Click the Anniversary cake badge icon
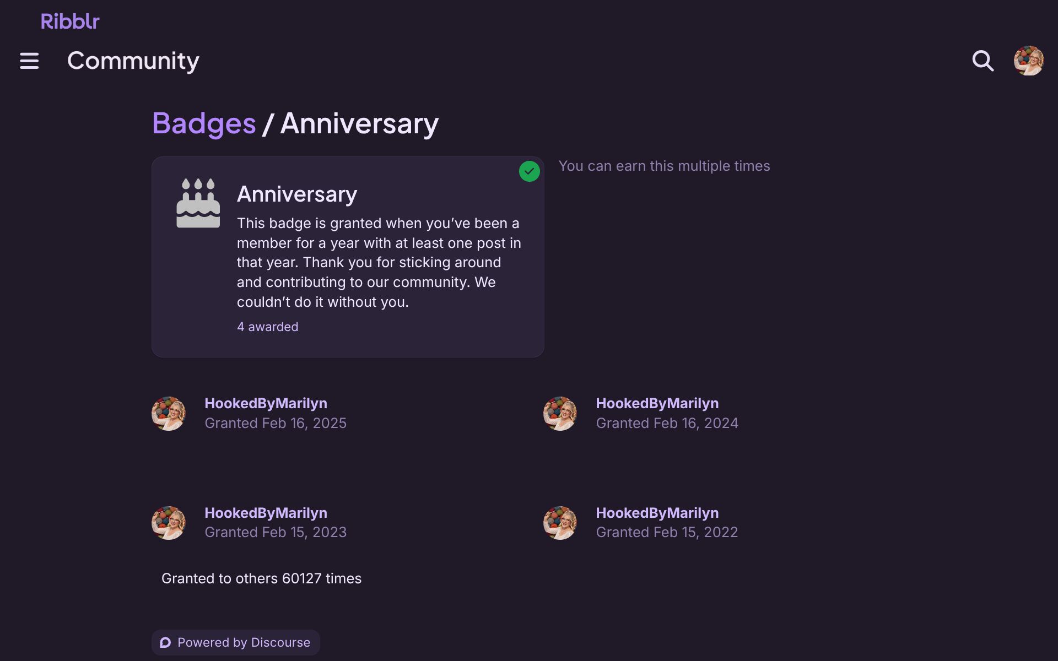 198,203
